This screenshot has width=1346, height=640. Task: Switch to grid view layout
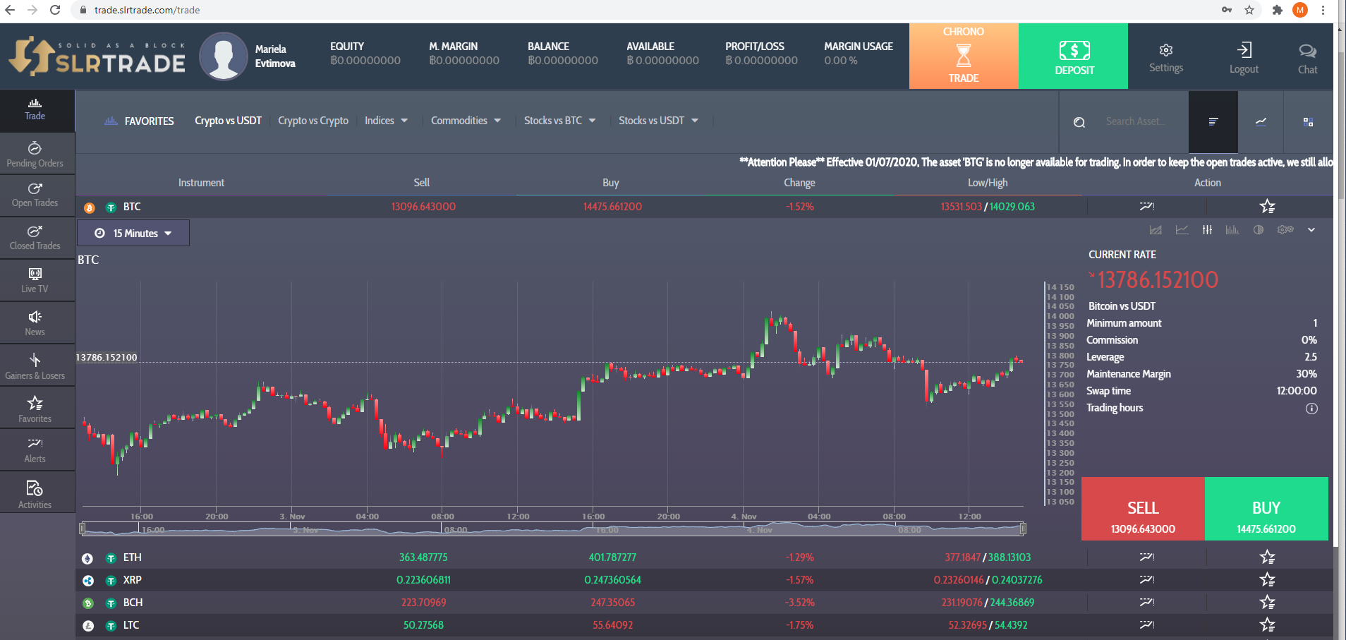pyautogui.click(x=1308, y=121)
